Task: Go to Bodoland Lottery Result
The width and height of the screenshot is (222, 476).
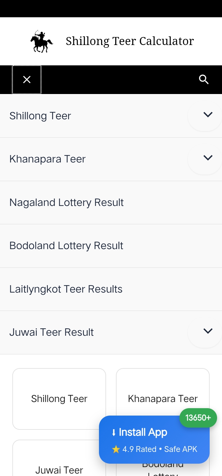Action: pyautogui.click(x=66, y=246)
